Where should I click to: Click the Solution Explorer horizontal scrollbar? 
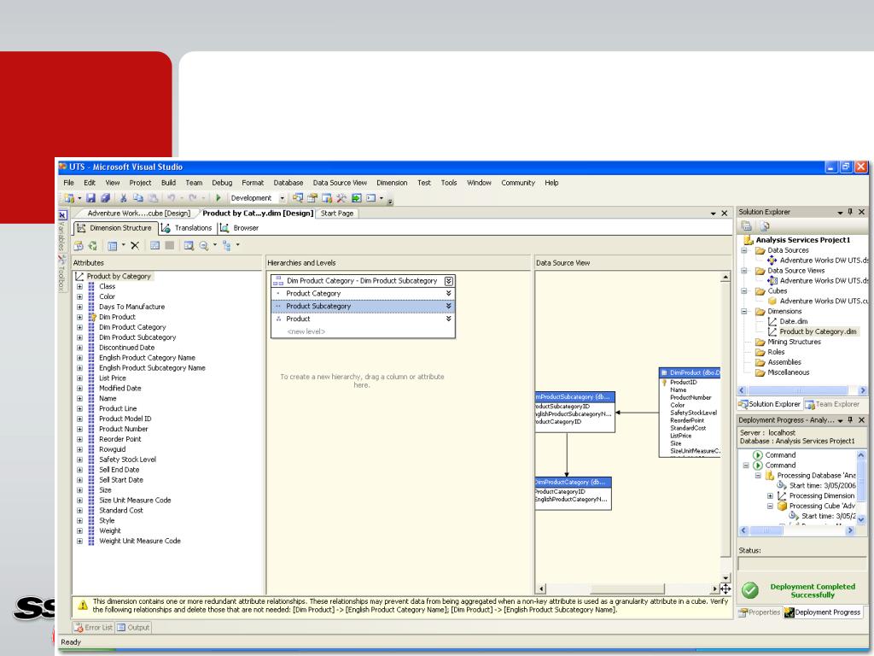pyautogui.click(x=802, y=390)
